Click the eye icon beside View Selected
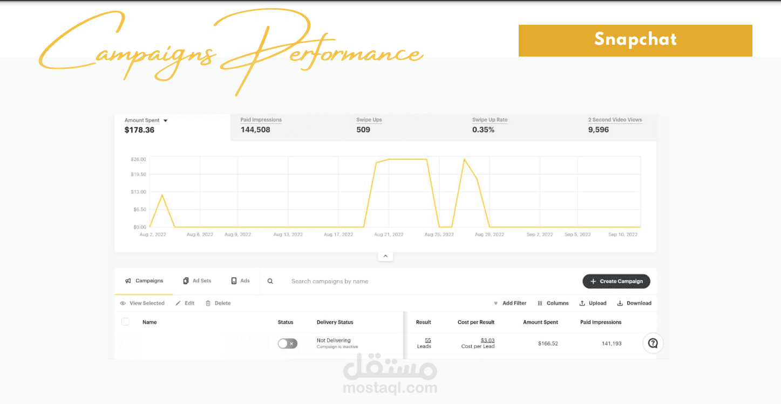Screen dimensions: 781x404 [123, 303]
